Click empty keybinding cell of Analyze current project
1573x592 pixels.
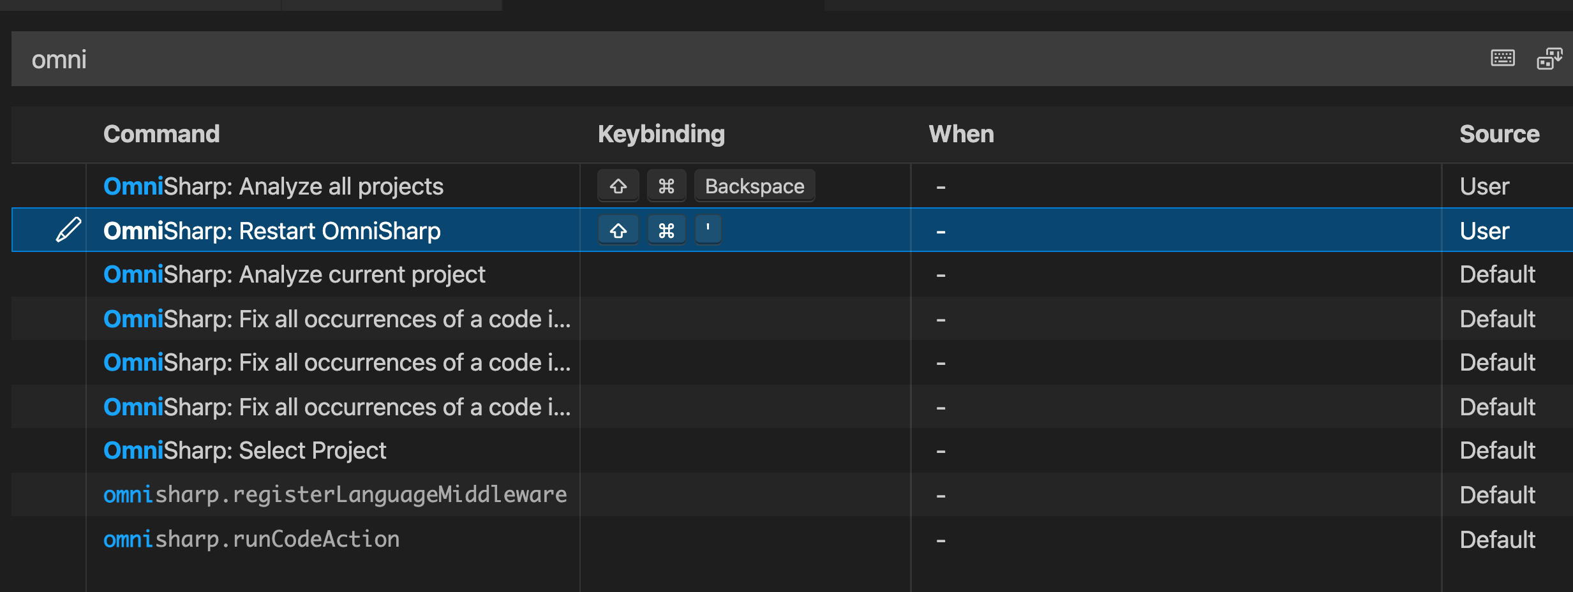click(x=745, y=274)
